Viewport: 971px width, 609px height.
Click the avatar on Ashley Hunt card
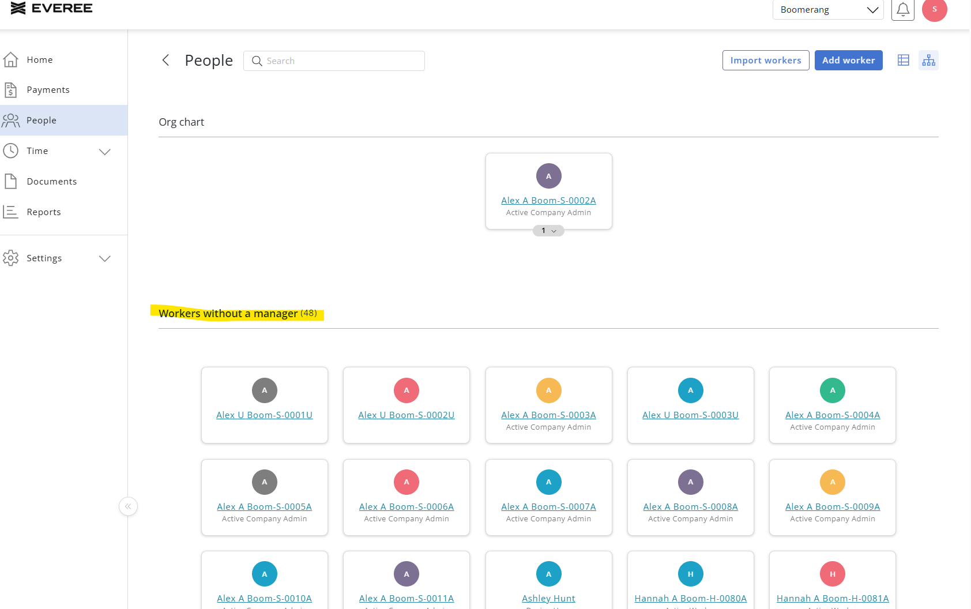[548, 574]
